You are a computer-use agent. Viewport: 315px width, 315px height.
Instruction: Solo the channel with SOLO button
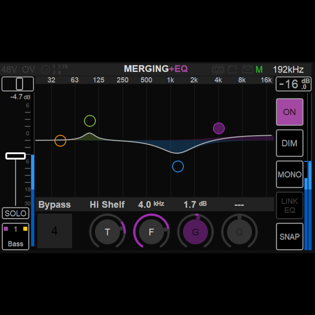(15, 213)
